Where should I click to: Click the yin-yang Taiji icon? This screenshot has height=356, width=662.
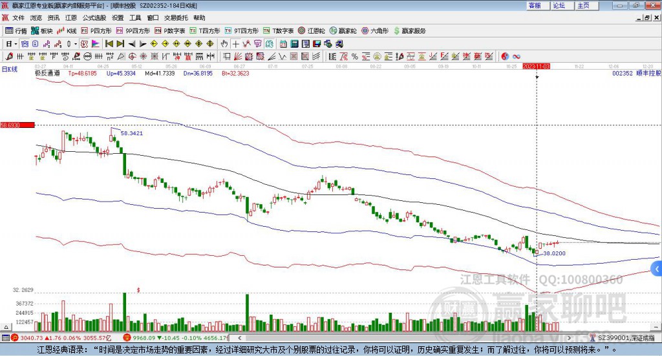504,56
